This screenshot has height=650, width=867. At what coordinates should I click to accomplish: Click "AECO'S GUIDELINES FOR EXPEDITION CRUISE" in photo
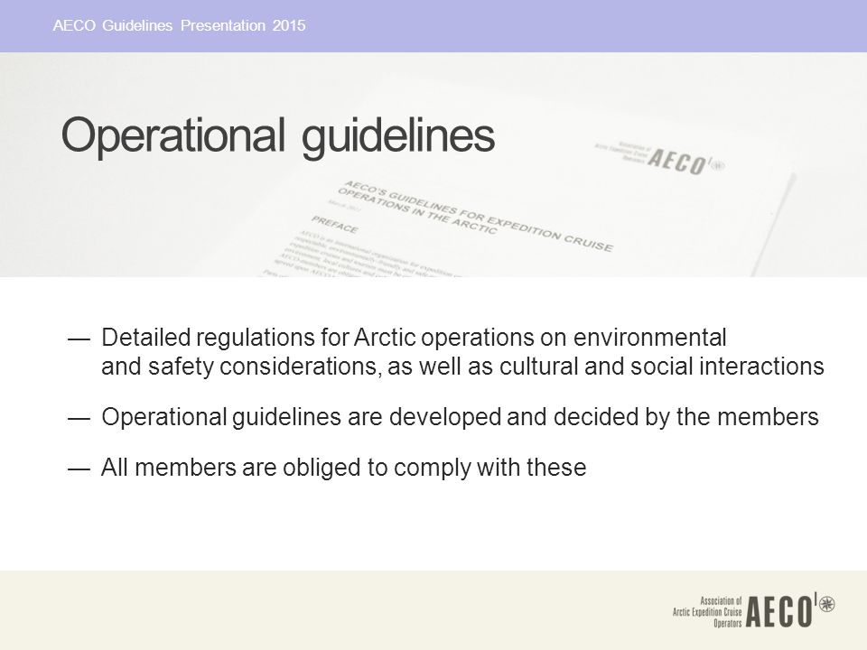(x=479, y=216)
